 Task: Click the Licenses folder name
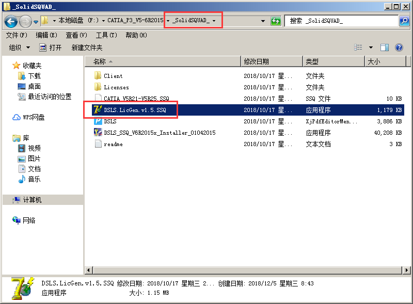coord(116,87)
